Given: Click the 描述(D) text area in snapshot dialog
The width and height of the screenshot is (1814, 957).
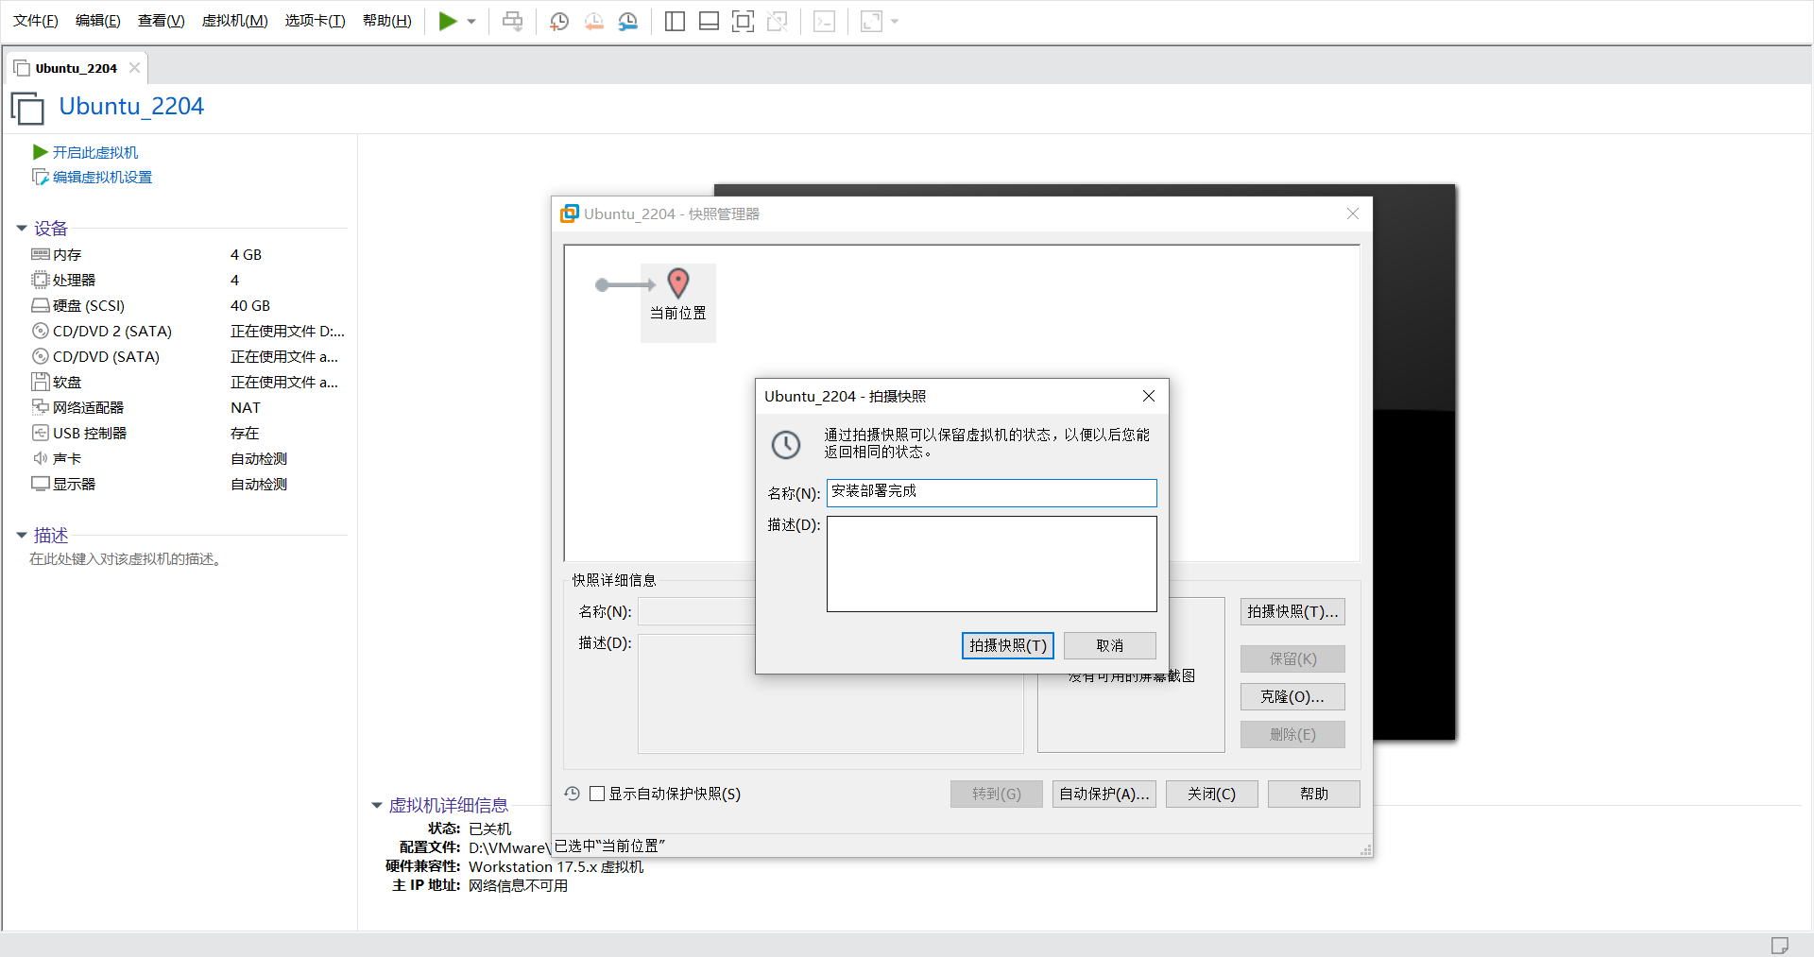Looking at the screenshot, I should 992,564.
